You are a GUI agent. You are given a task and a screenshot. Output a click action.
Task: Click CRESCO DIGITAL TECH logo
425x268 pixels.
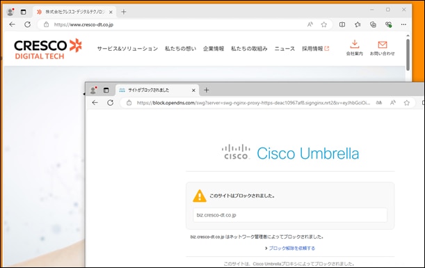coord(48,49)
